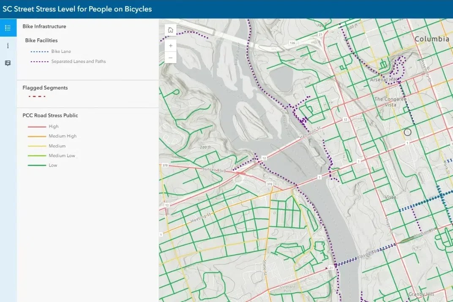Click the circle marker near Congaree Vista
453x302 pixels.
click(407, 132)
